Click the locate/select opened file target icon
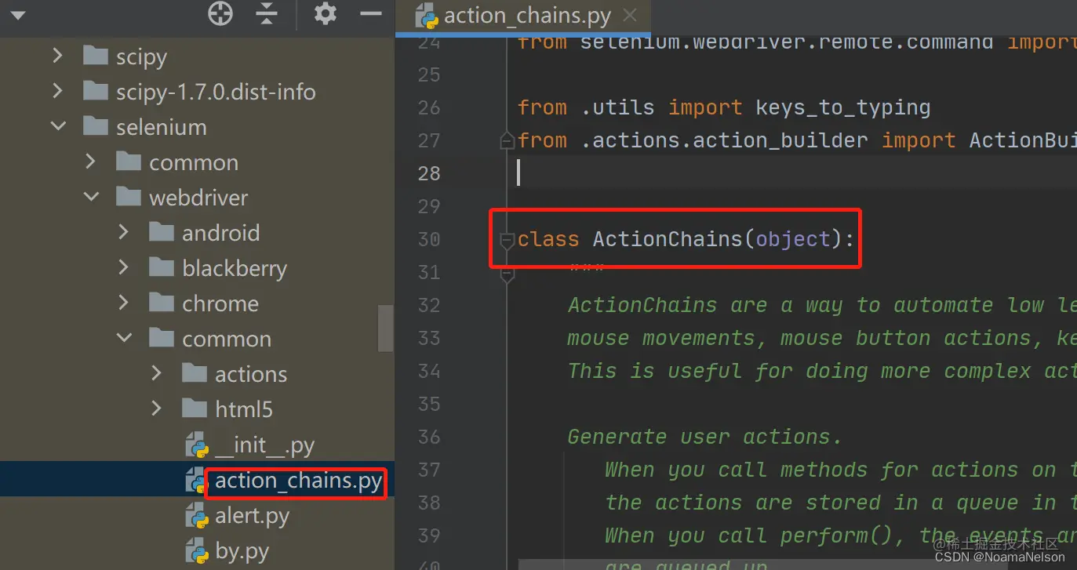The width and height of the screenshot is (1077, 570). [x=220, y=13]
